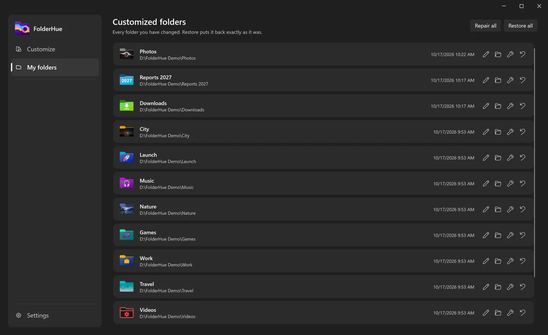548x335 pixels.
Task: Edit the Travel folder pencil icon
Action: [x=486, y=287]
